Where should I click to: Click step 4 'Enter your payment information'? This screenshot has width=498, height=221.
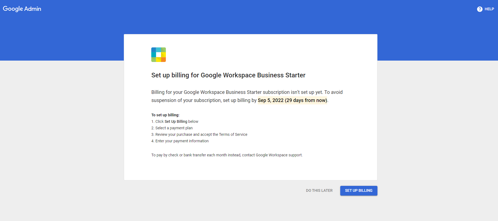click(180, 141)
